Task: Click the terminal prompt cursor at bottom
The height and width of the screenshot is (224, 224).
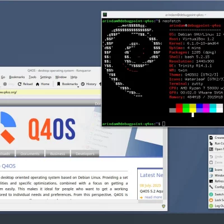Action: tap(164, 124)
